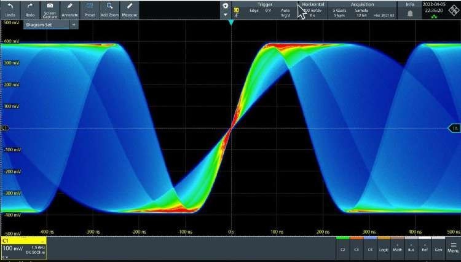This screenshot has width=461, height=262.
Task: Open settings with the gear icon
Action: pyautogui.click(x=225, y=6)
